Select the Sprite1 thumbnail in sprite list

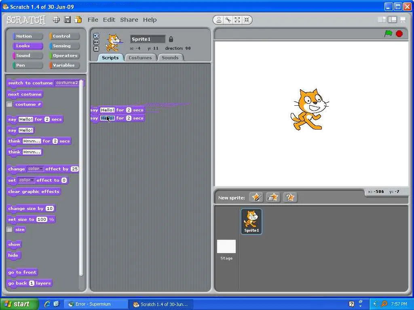[251, 222]
